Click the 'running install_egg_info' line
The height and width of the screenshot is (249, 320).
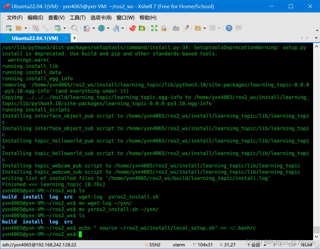[x=37, y=78]
